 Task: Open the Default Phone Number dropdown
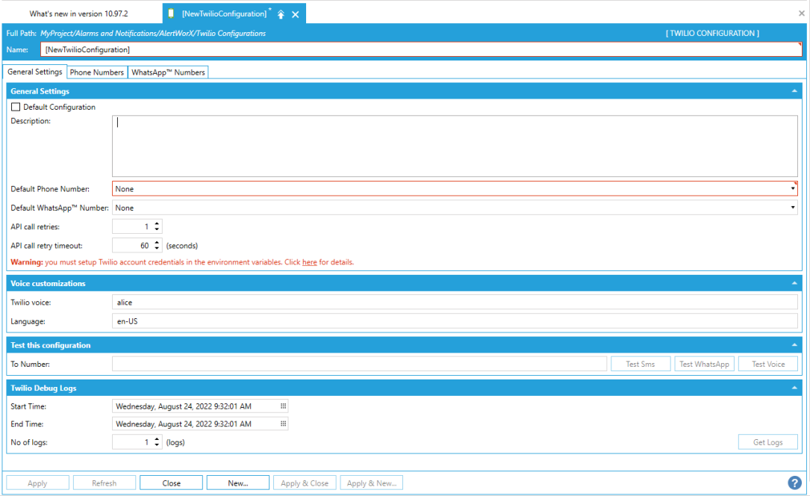(x=793, y=189)
